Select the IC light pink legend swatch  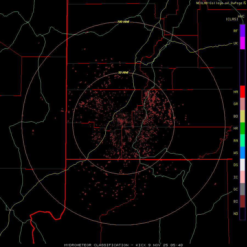242,177
